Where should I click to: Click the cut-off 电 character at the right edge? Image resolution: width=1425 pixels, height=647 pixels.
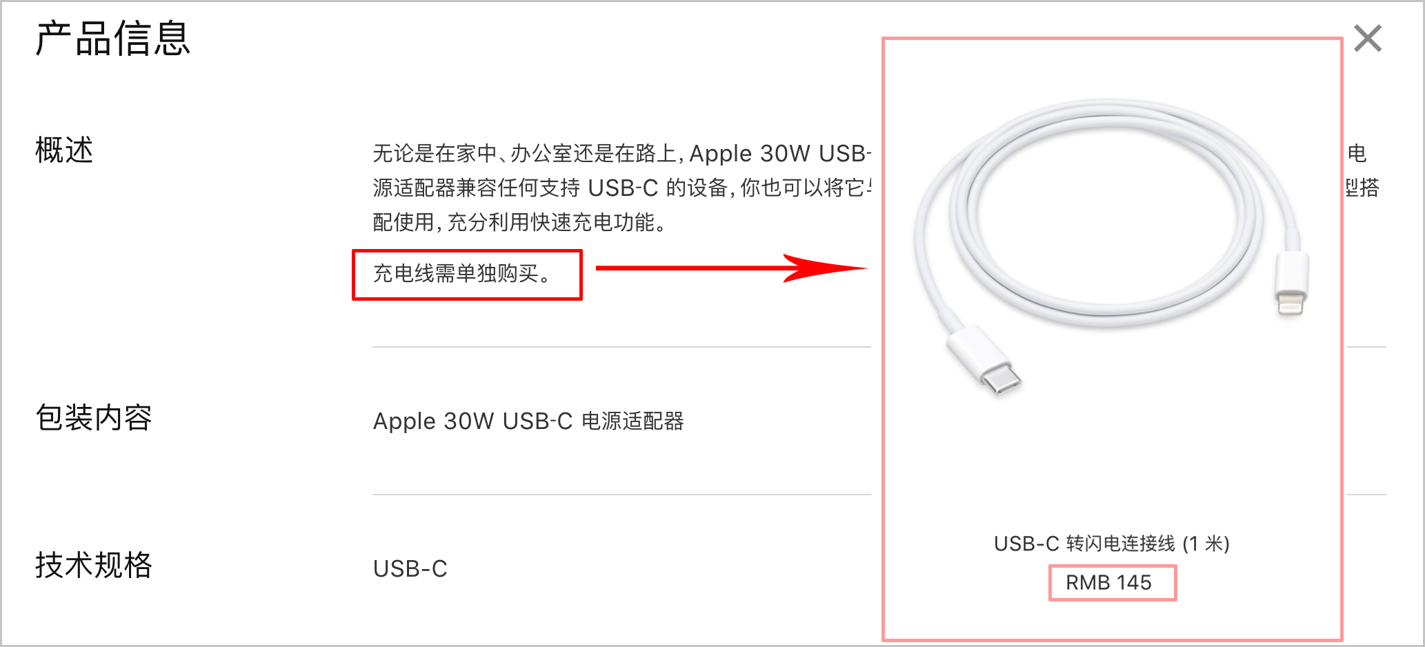click(1357, 153)
